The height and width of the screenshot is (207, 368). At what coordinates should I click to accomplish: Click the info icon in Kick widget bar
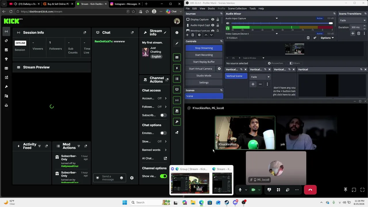pyautogui.click(x=177, y=33)
